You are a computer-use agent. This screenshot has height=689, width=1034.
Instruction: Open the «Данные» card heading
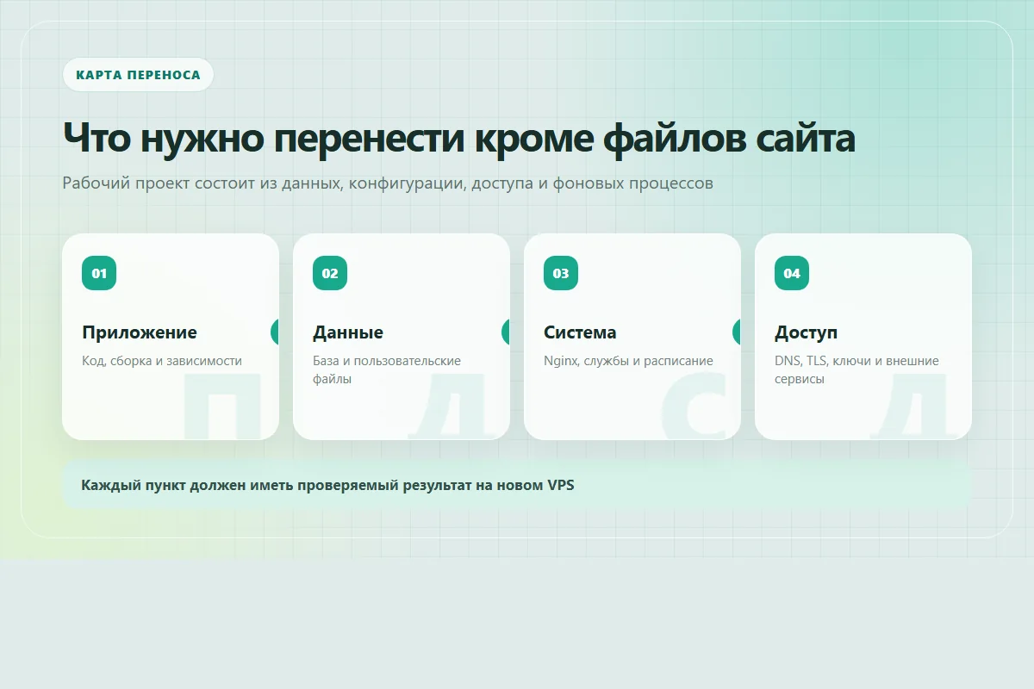348,332
